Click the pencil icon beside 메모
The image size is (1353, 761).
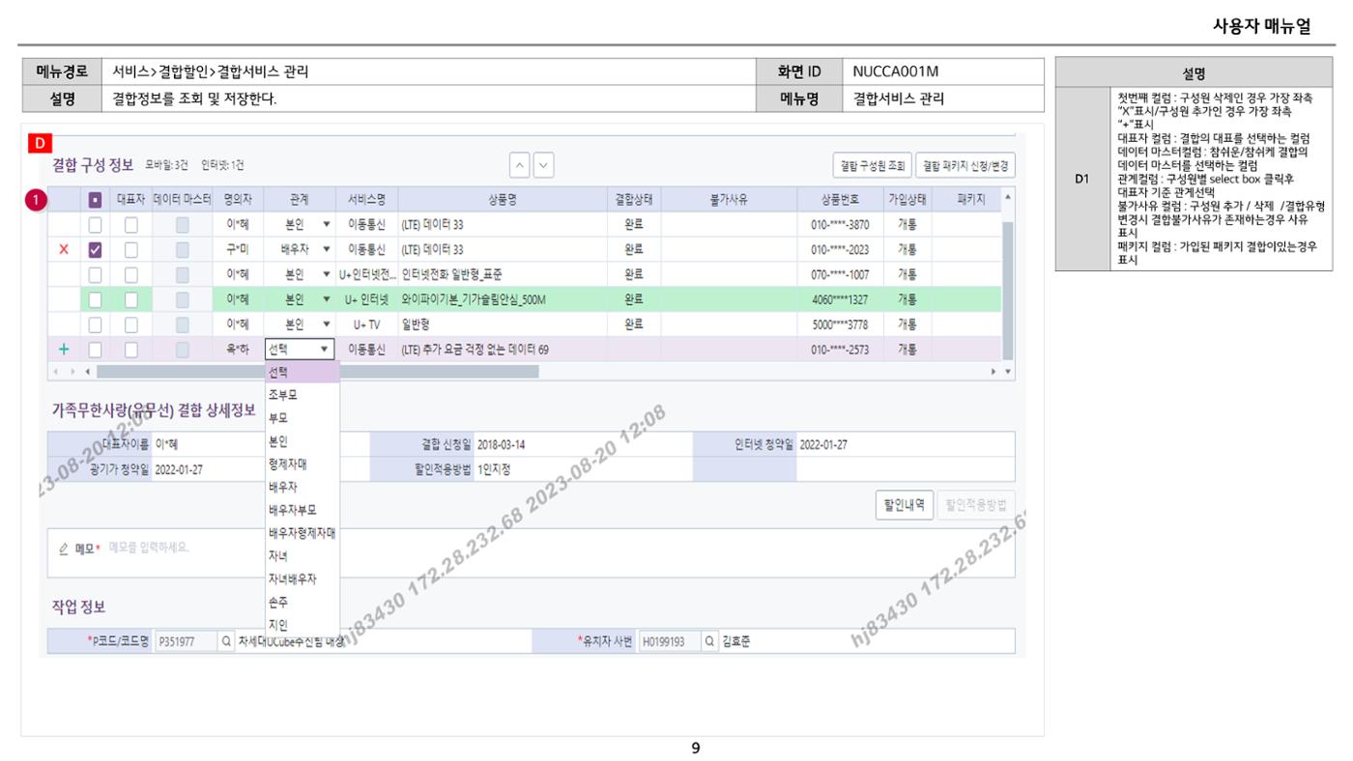click(x=64, y=549)
